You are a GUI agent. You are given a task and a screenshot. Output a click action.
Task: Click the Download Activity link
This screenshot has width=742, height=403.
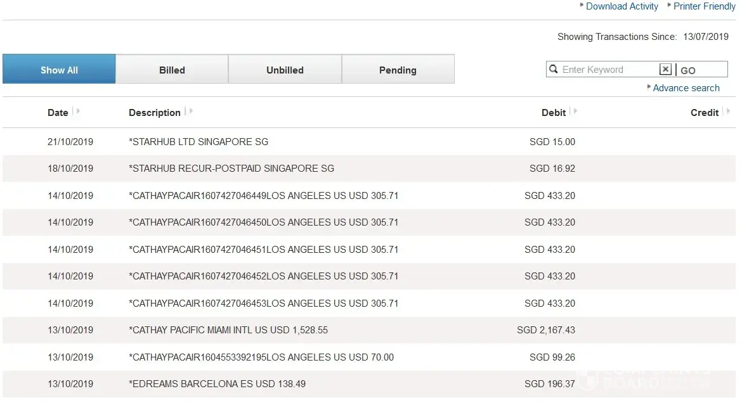coord(622,6)
